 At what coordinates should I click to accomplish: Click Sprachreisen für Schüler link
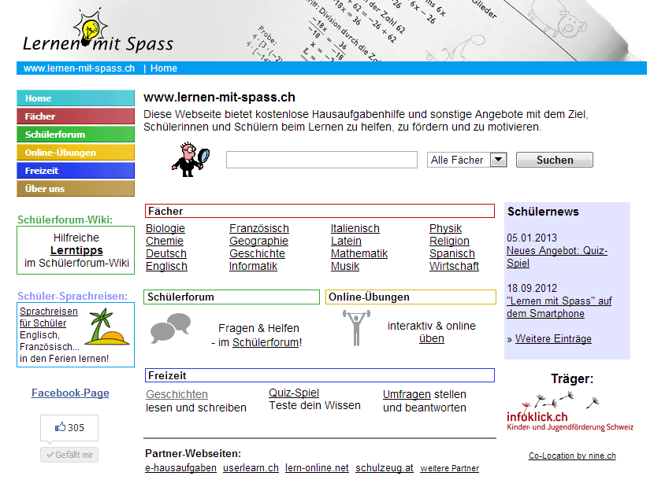48,317
